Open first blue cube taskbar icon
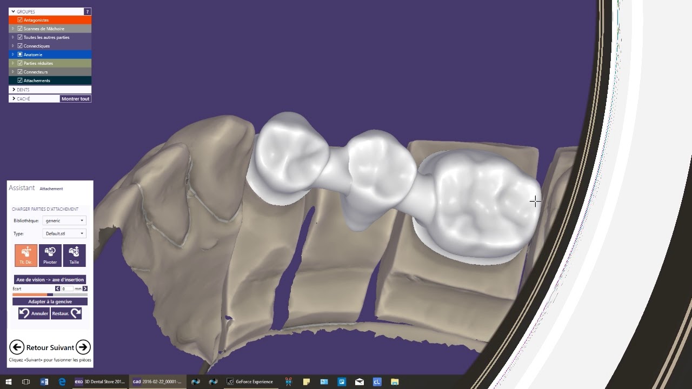Viewport: 692px width, 389px height. (196, 381)
